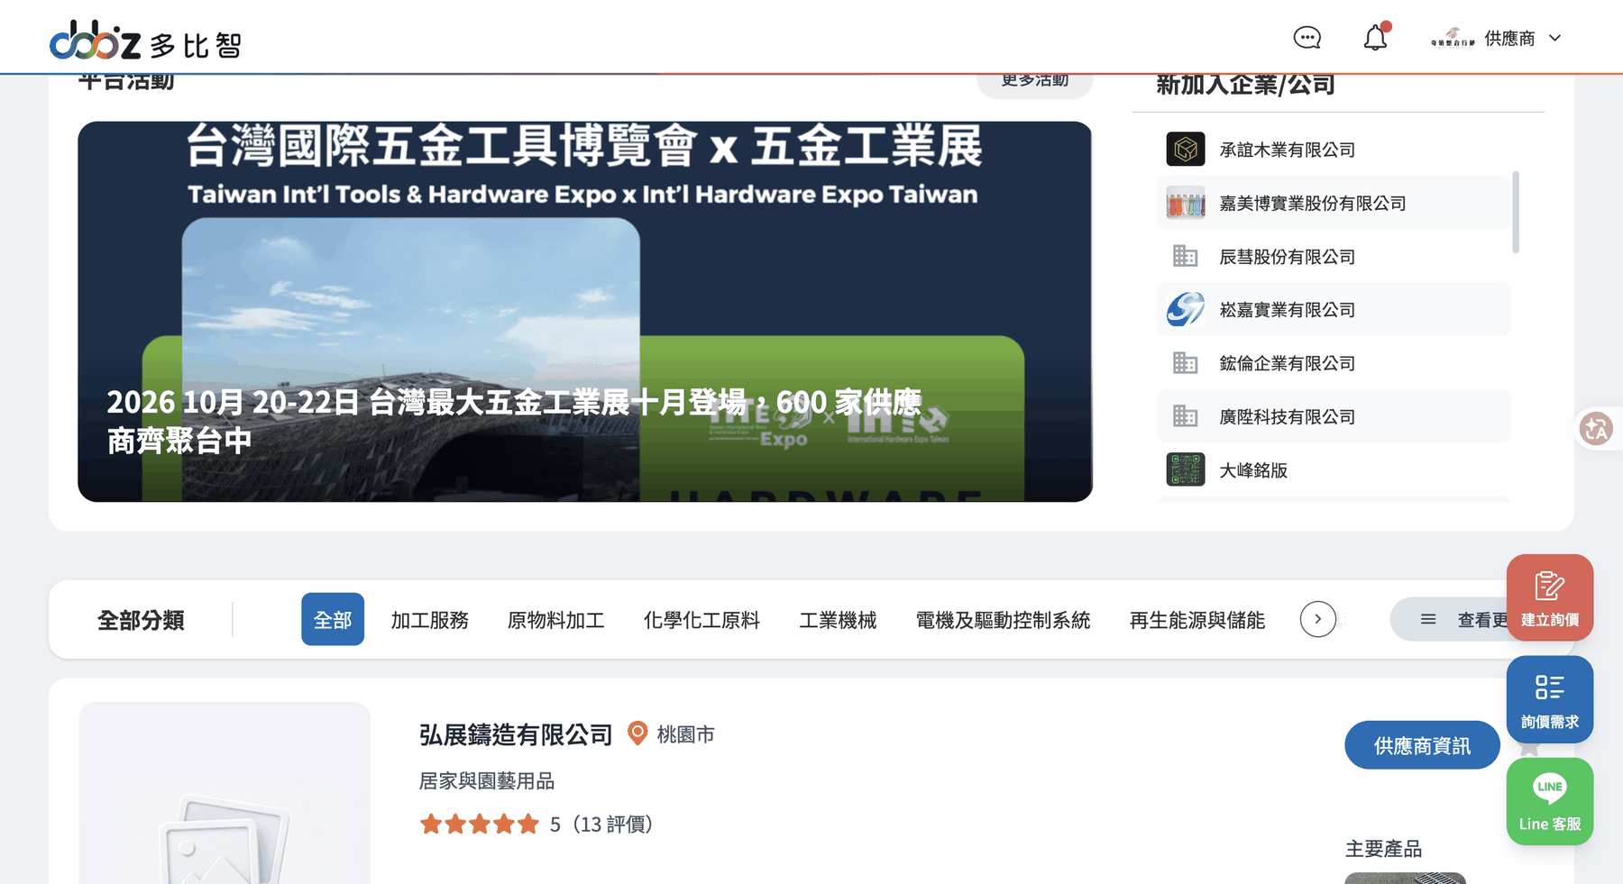Image resolution: width=1623 pixels, height=884 pixels.
Task: Open 辰彗股份有限公司 company entry
Action: pyautogui.click(x=1333, y=256)
